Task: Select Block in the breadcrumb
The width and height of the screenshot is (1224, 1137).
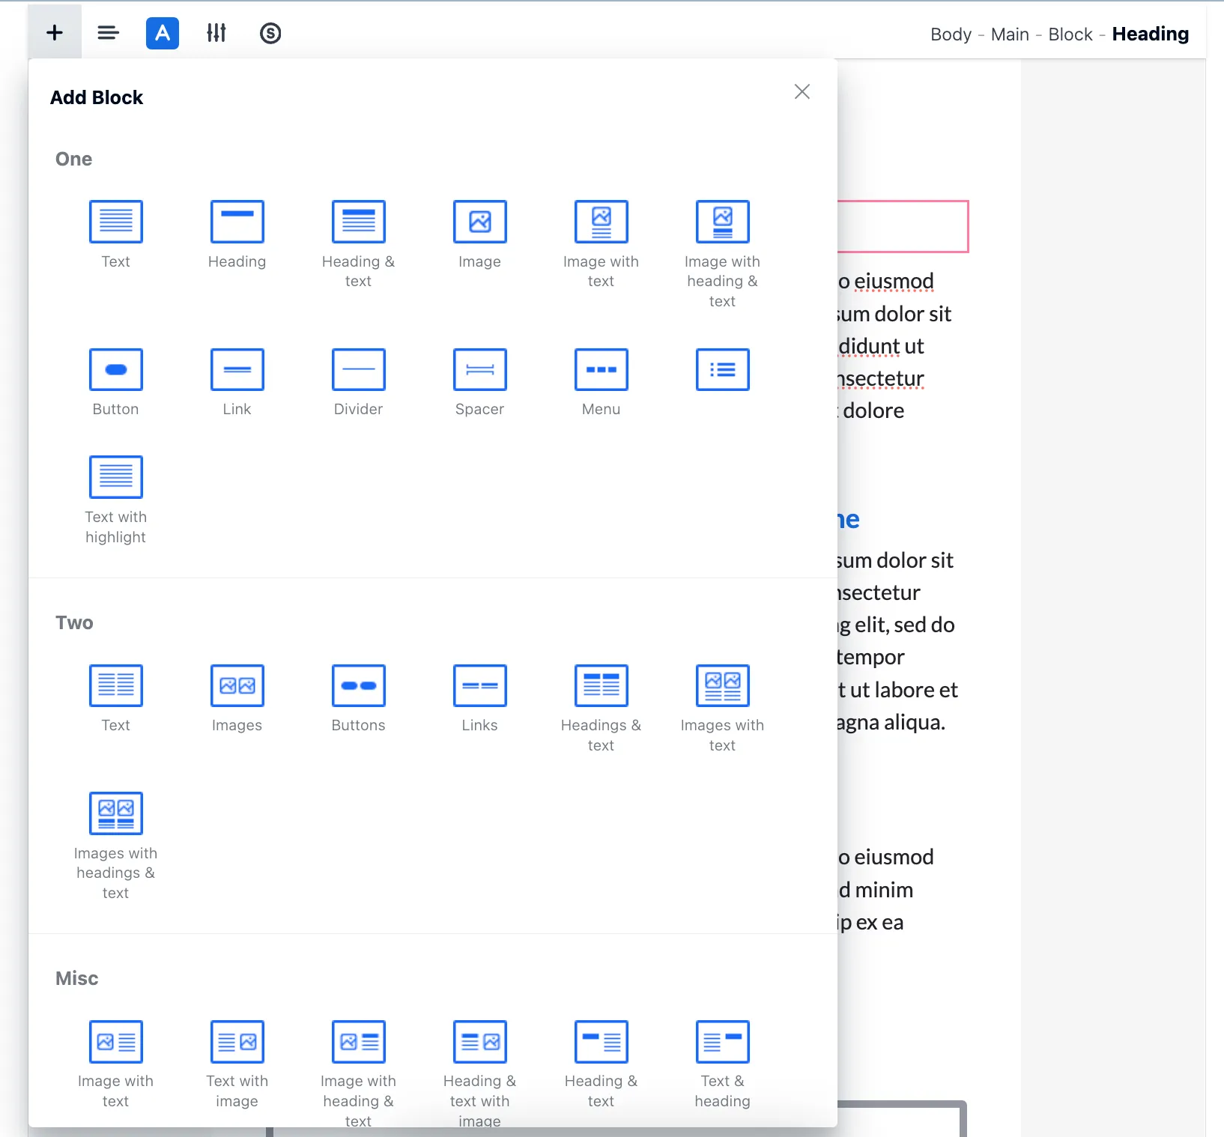Action: click(x=1070, y=34)
